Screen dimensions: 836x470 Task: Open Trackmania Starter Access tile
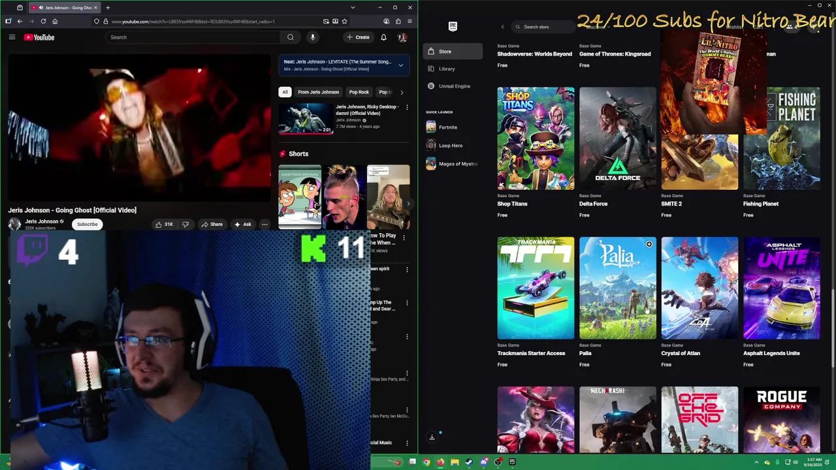pos(536,288)
